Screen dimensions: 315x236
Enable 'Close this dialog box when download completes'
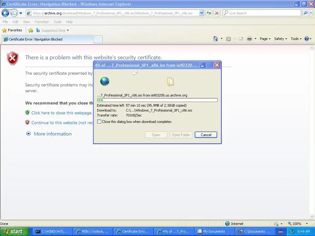click(99, 122)
